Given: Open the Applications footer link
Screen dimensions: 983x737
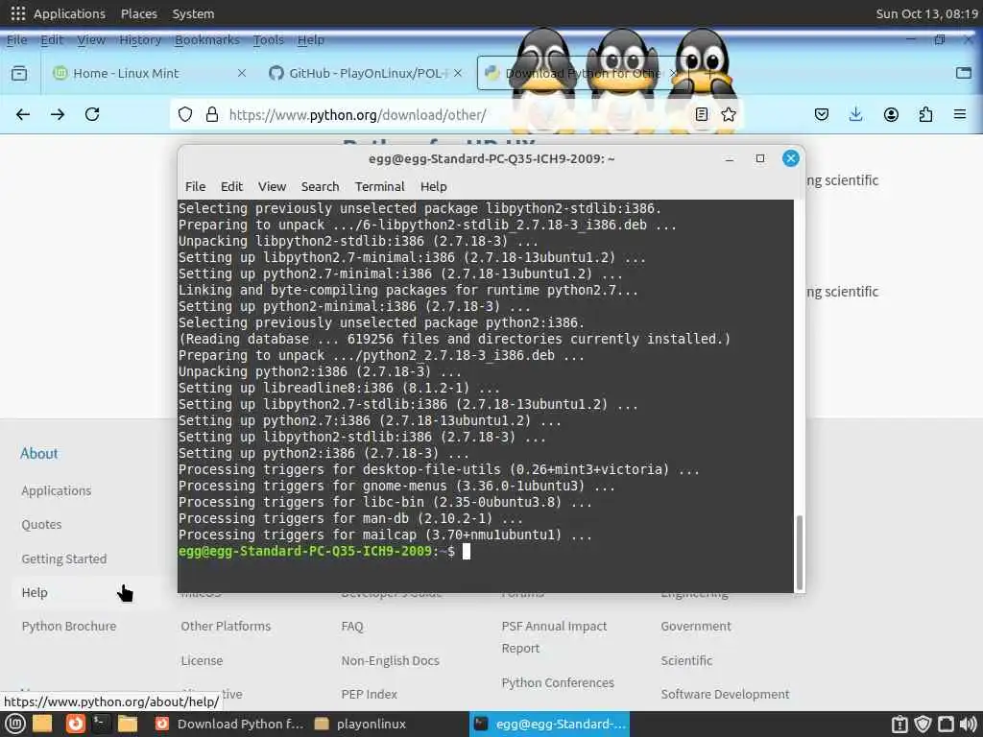Looking at the screenshot, I should 57,490.
